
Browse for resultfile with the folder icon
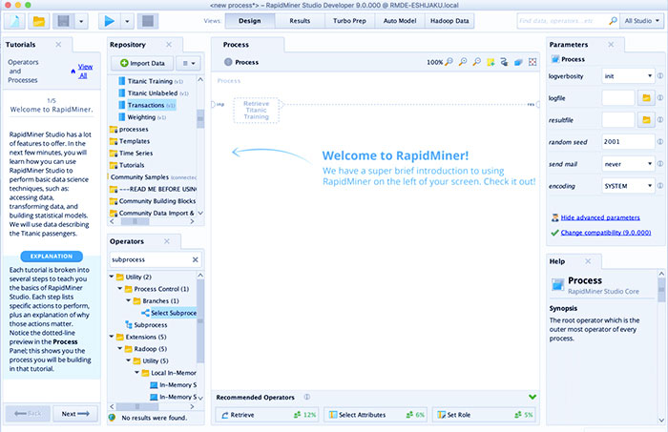(646, 120)
